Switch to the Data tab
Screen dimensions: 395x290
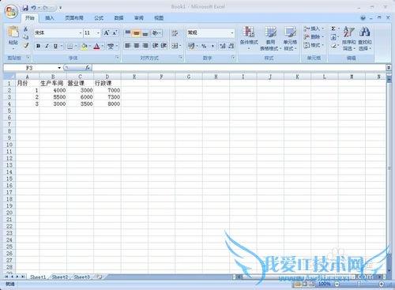tap(118, 18)
